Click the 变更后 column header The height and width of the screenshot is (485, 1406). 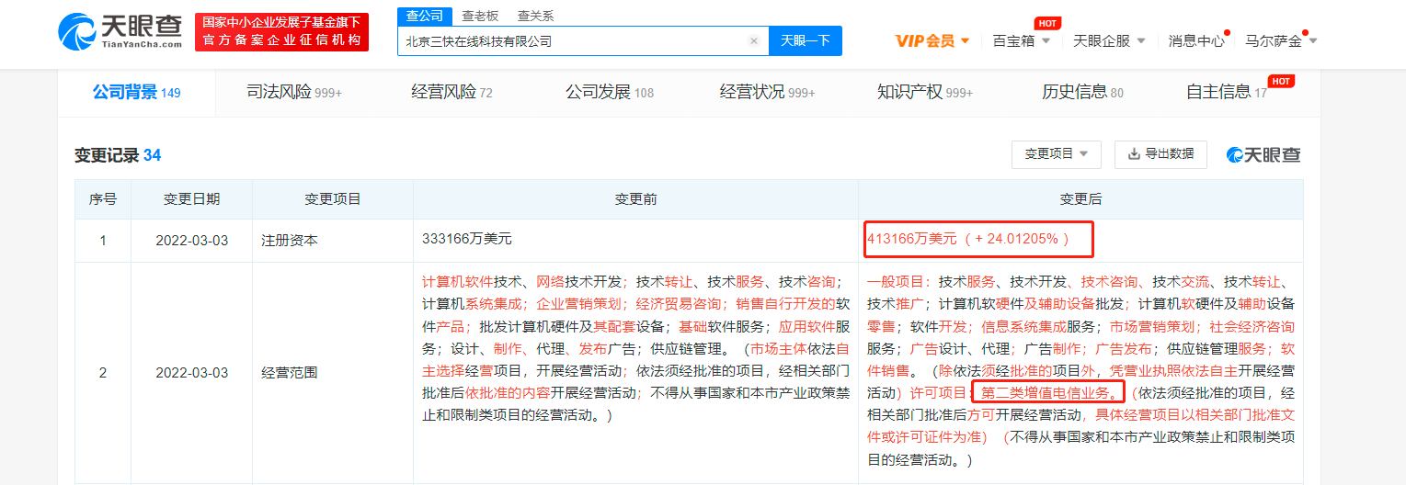(x=1080, y=199)
